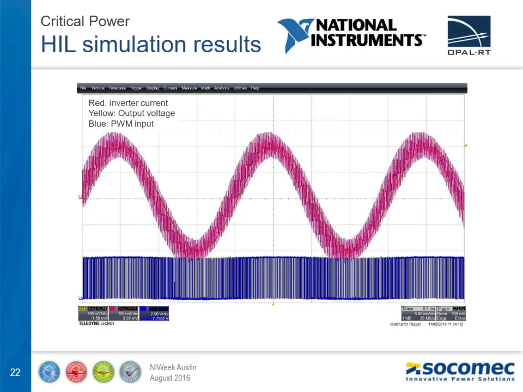Open the File menu in oscilloscope

pyautogui.click(x=83, y=88)
